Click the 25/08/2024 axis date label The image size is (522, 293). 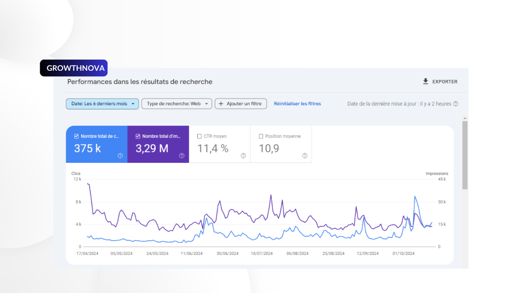(x=333, y=253)
